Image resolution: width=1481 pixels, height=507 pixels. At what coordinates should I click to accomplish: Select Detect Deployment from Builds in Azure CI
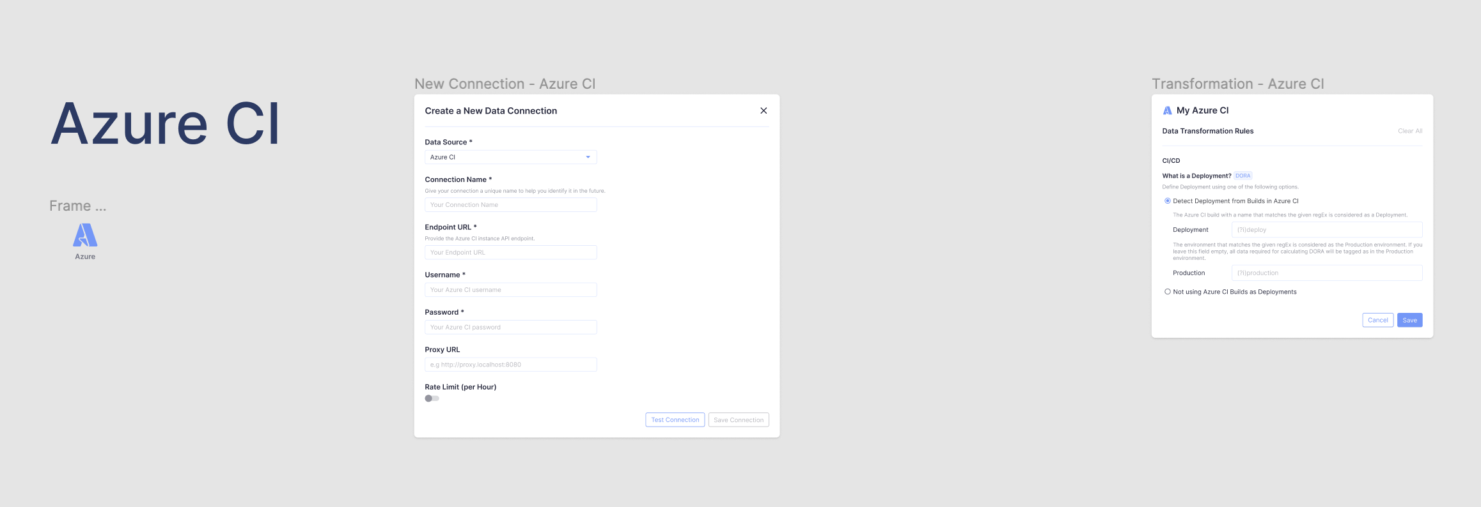pyautogui.click(x=1167, y=201)
